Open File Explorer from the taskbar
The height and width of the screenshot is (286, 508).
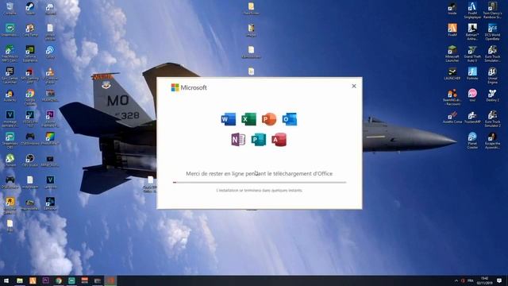coord(20,280)
